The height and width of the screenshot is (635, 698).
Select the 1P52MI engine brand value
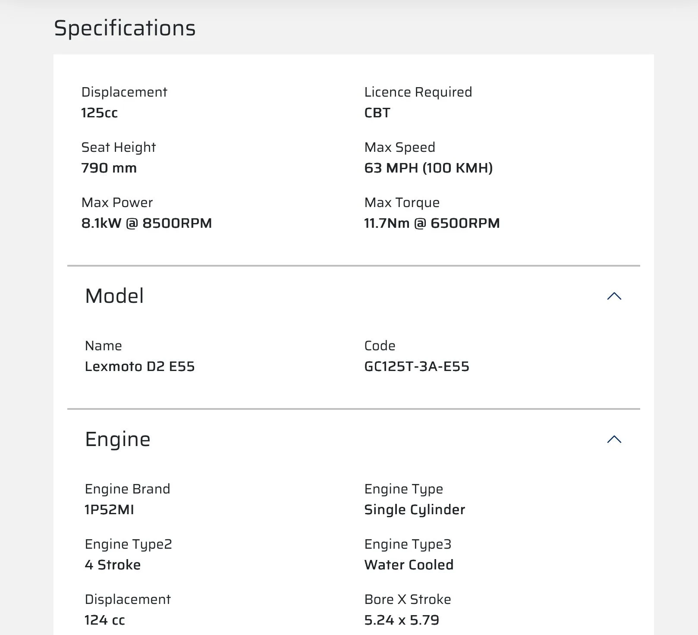pos(109,510)
